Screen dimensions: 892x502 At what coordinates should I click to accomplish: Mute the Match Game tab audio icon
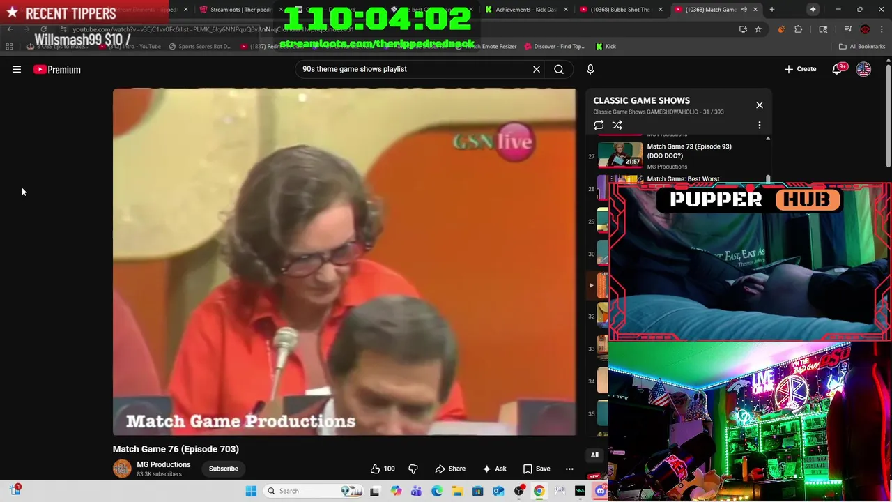coord(744,10)
